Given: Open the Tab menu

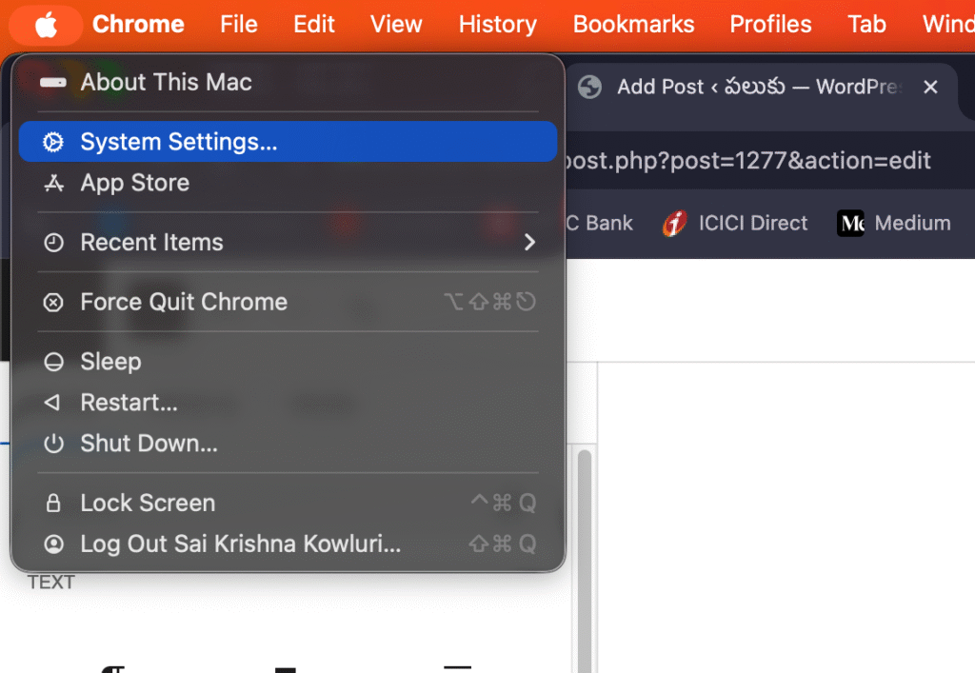Looking at the screenshot, I should click(x=866, y=25).
